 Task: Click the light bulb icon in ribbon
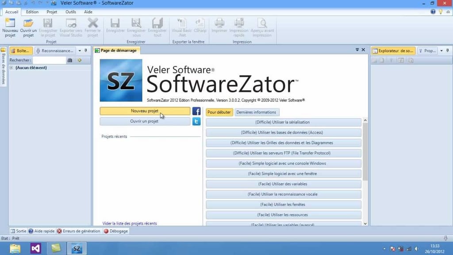(x=441, y=12)
